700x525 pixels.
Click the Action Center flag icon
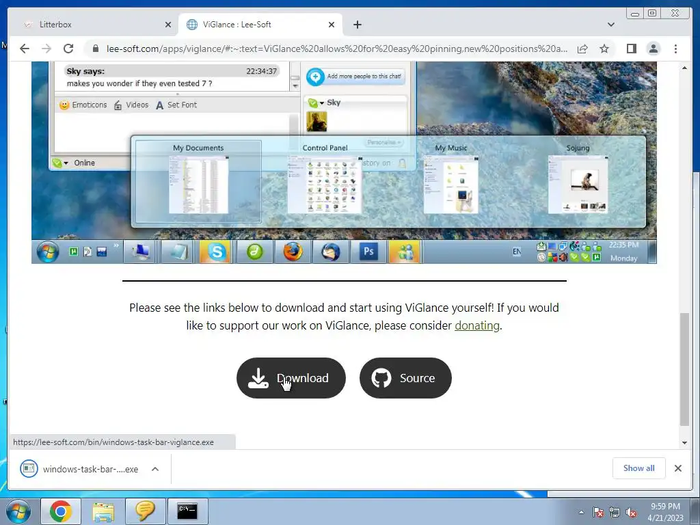pyautogui.click(x=597, y=512)
